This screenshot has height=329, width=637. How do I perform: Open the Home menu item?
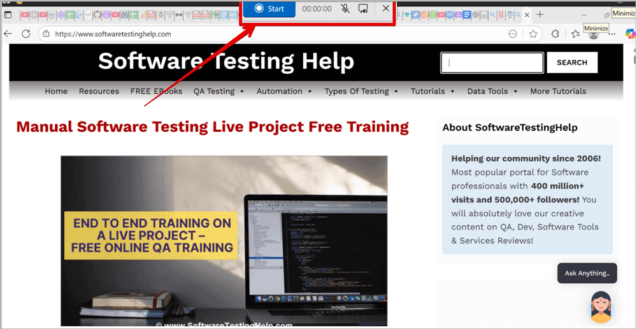(x=56, y=91)
